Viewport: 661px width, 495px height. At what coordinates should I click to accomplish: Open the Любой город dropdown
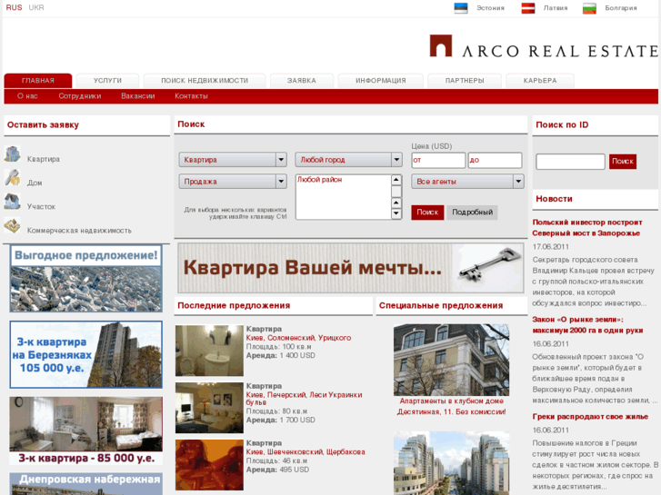tap(348, 160)
